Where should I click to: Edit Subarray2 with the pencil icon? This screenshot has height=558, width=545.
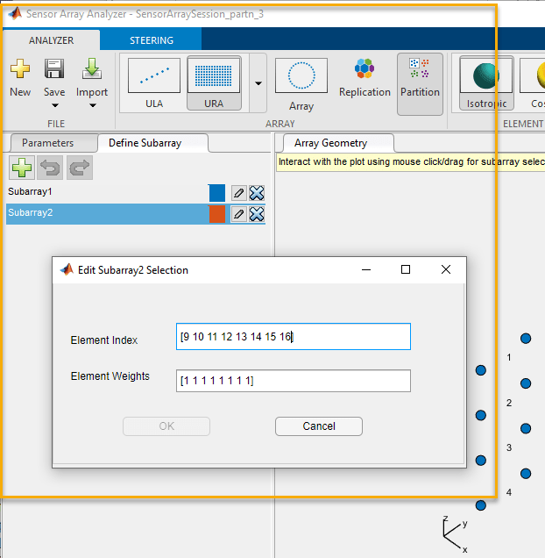tap(238, 214)
